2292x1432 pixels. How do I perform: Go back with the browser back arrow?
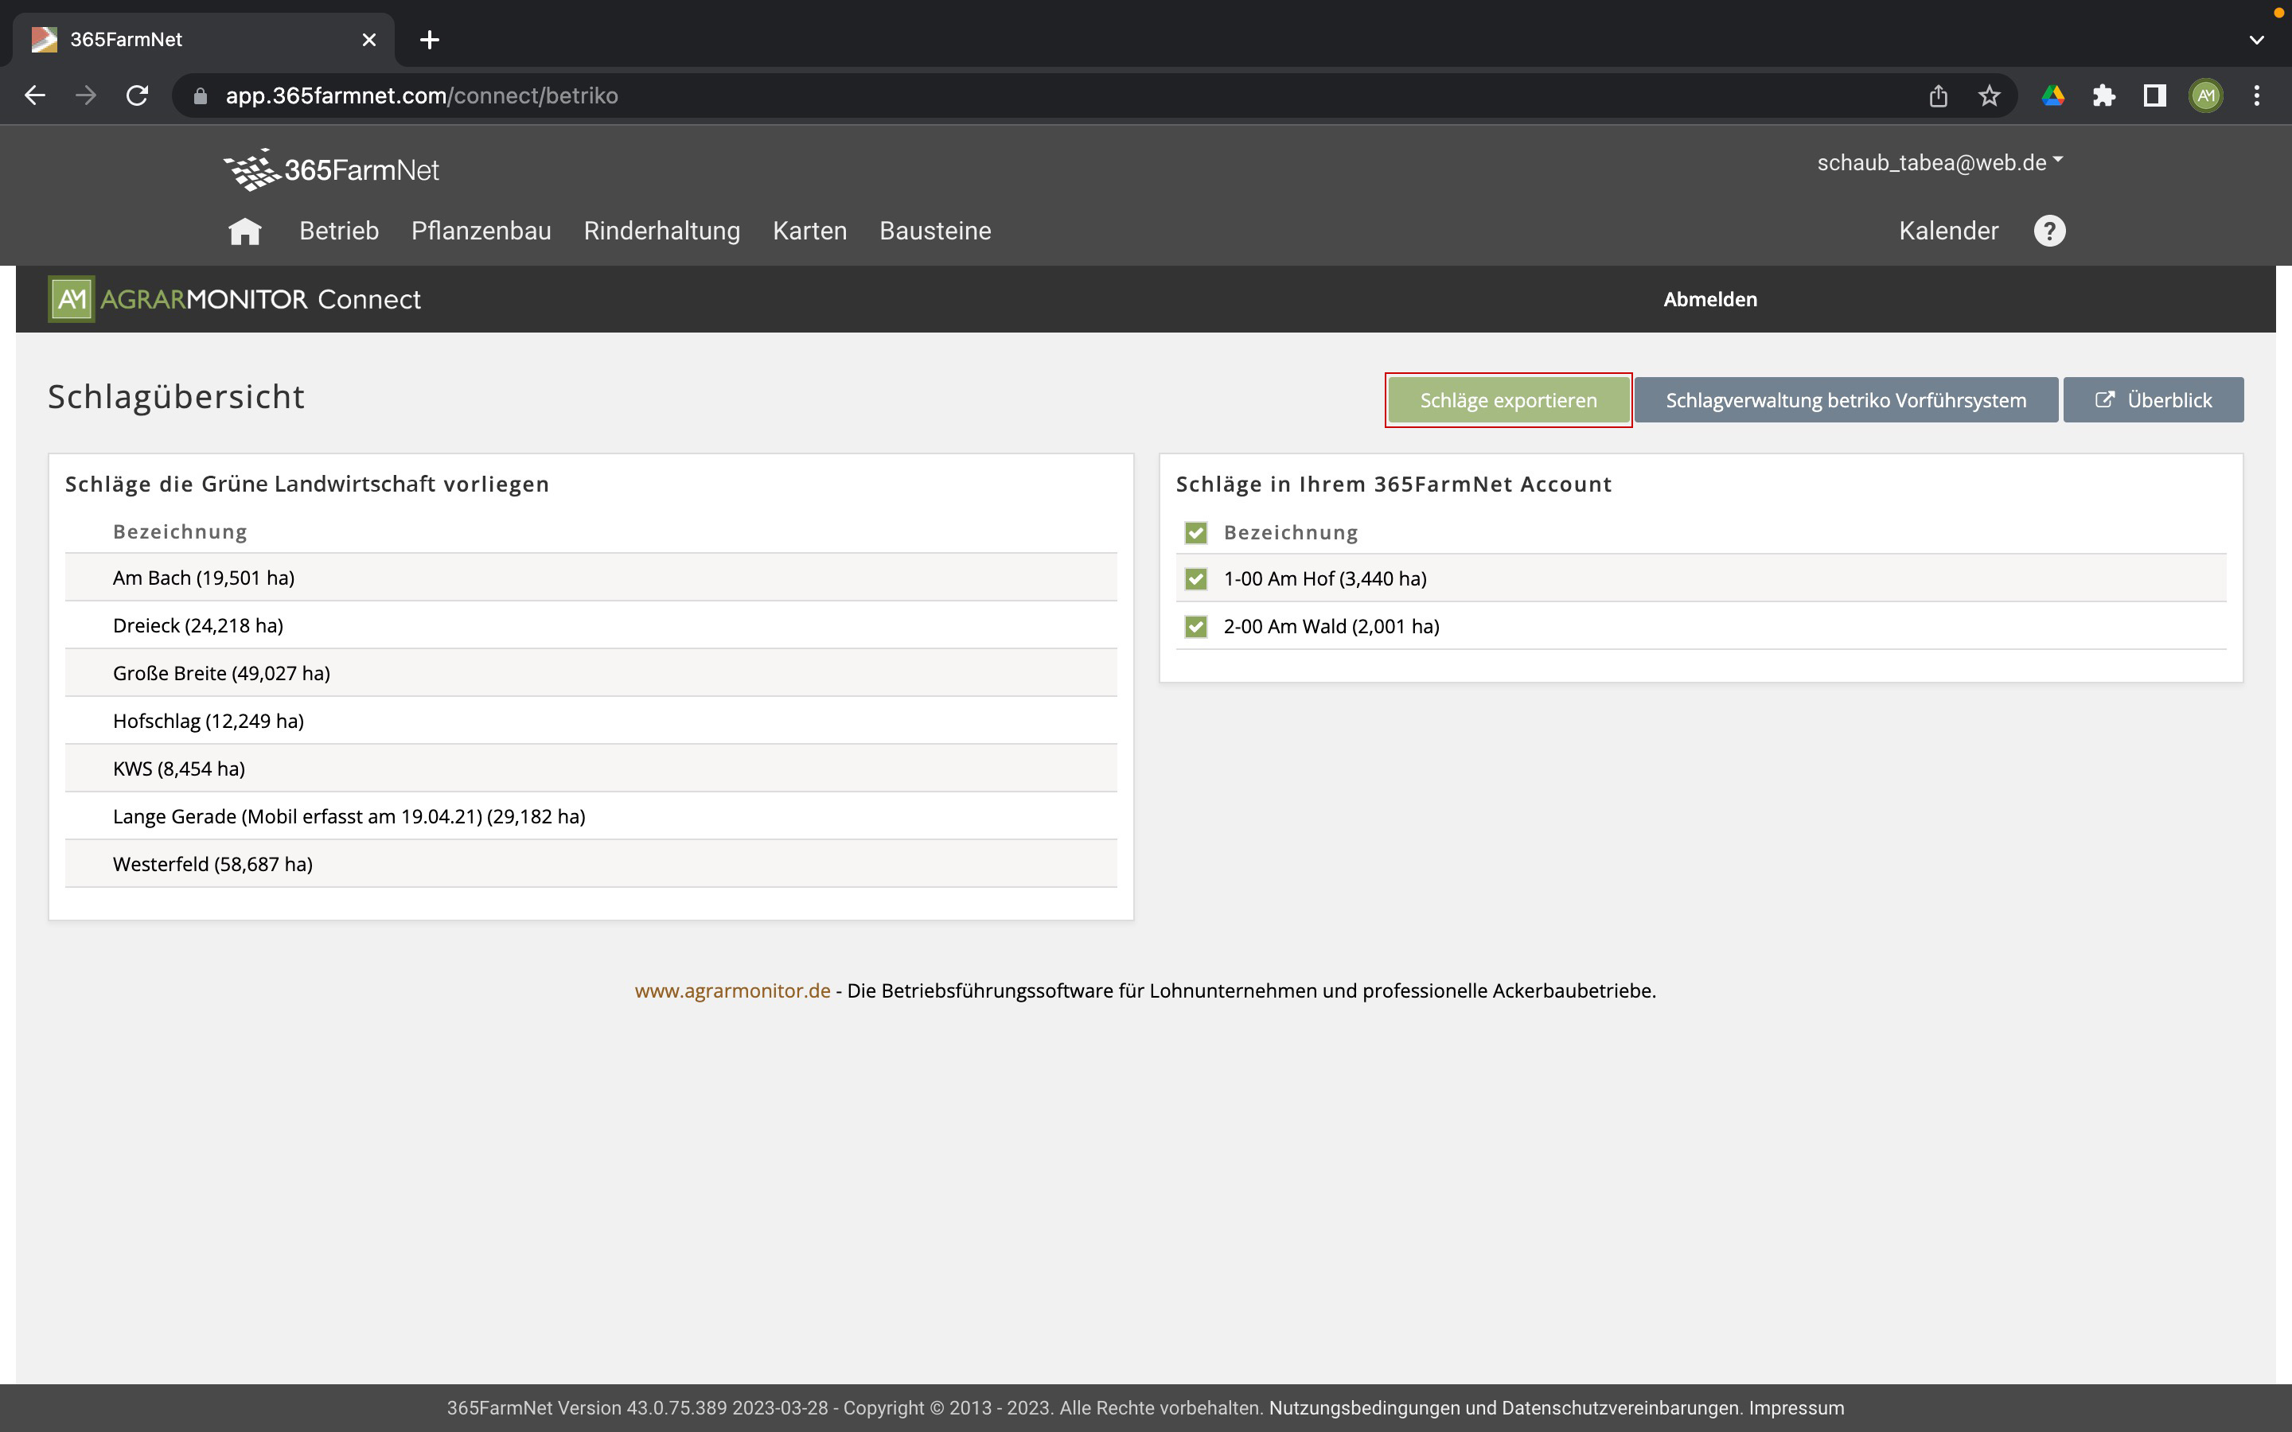(35, 95)
